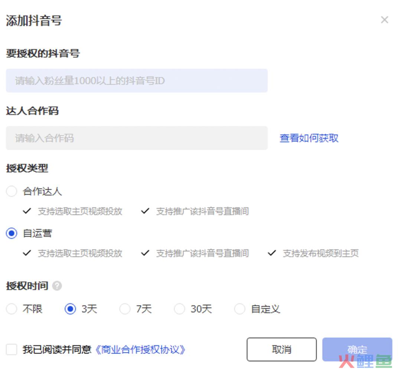Click the 抖音号ID input field
The image size is (401, 370).
tap(137, 81)
